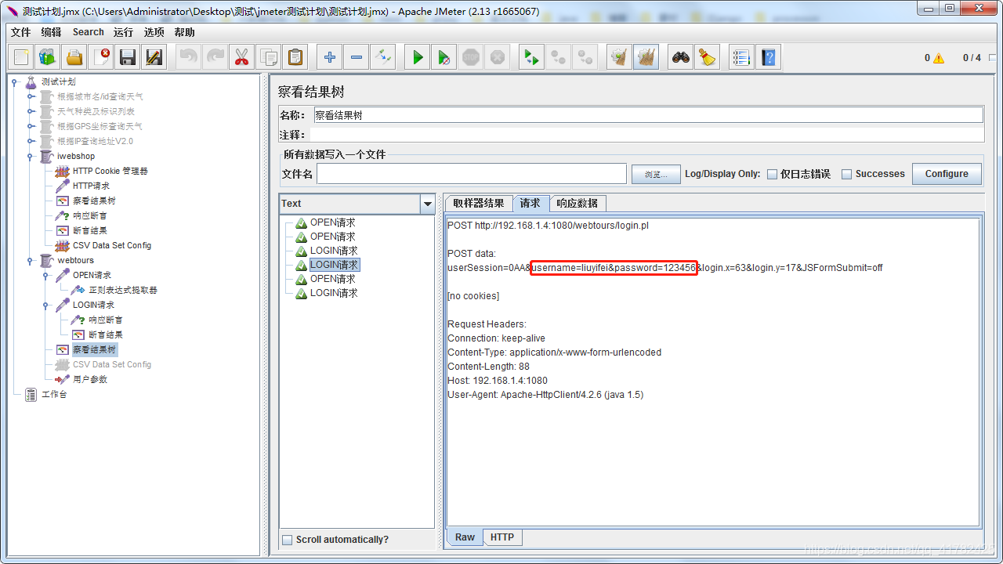
Task: Open the 文件 menu
Action: pyautogui.click(x=20, y=32)
